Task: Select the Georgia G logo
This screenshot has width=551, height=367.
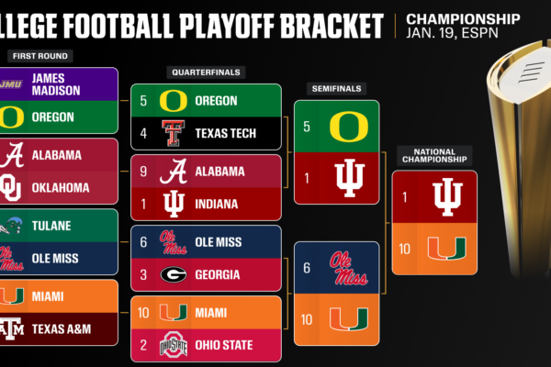Action: point(170,273)
